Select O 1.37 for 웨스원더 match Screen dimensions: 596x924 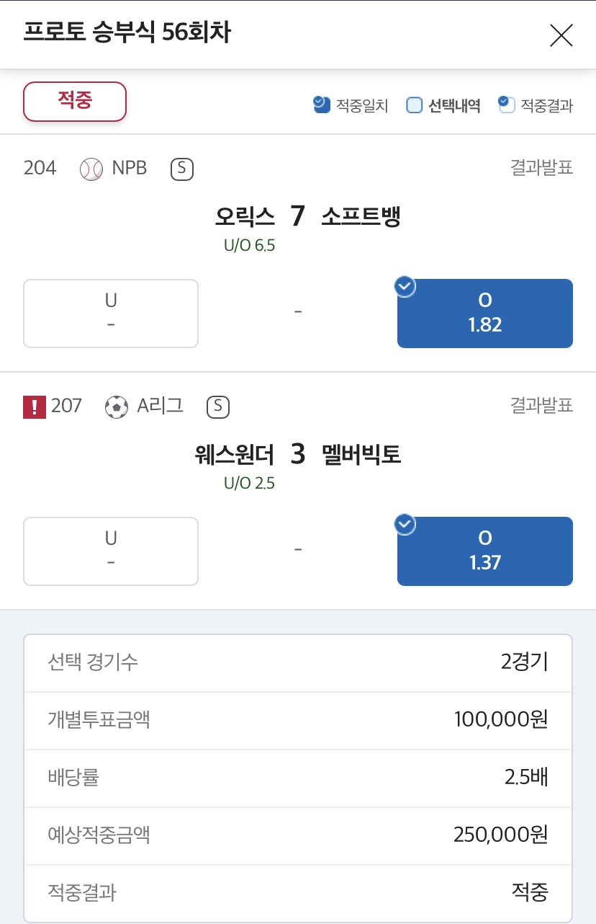[x=485, y=551]
